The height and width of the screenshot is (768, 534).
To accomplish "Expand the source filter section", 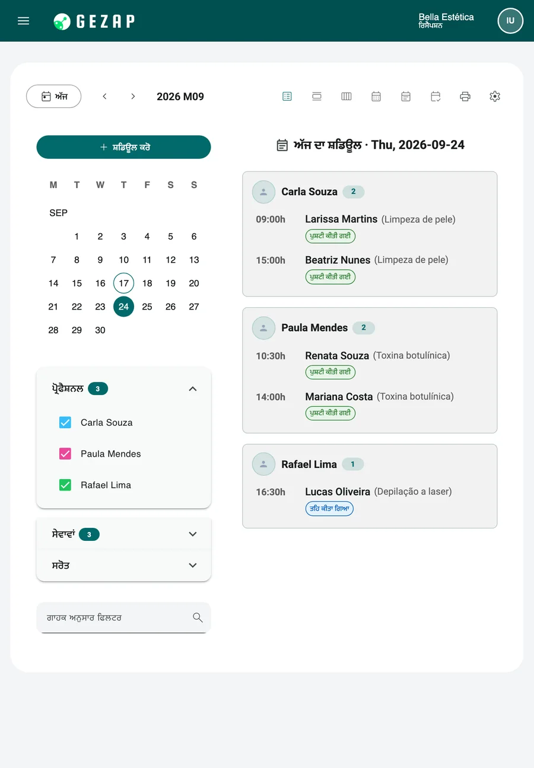I will coord(123,565).
